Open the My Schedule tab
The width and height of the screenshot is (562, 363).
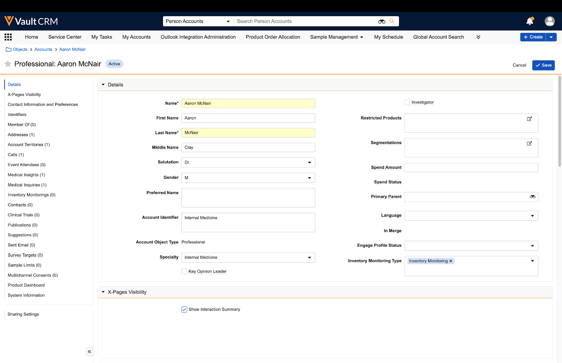point(388,37)
